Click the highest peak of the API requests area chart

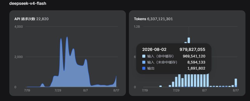tap(67, 37)
